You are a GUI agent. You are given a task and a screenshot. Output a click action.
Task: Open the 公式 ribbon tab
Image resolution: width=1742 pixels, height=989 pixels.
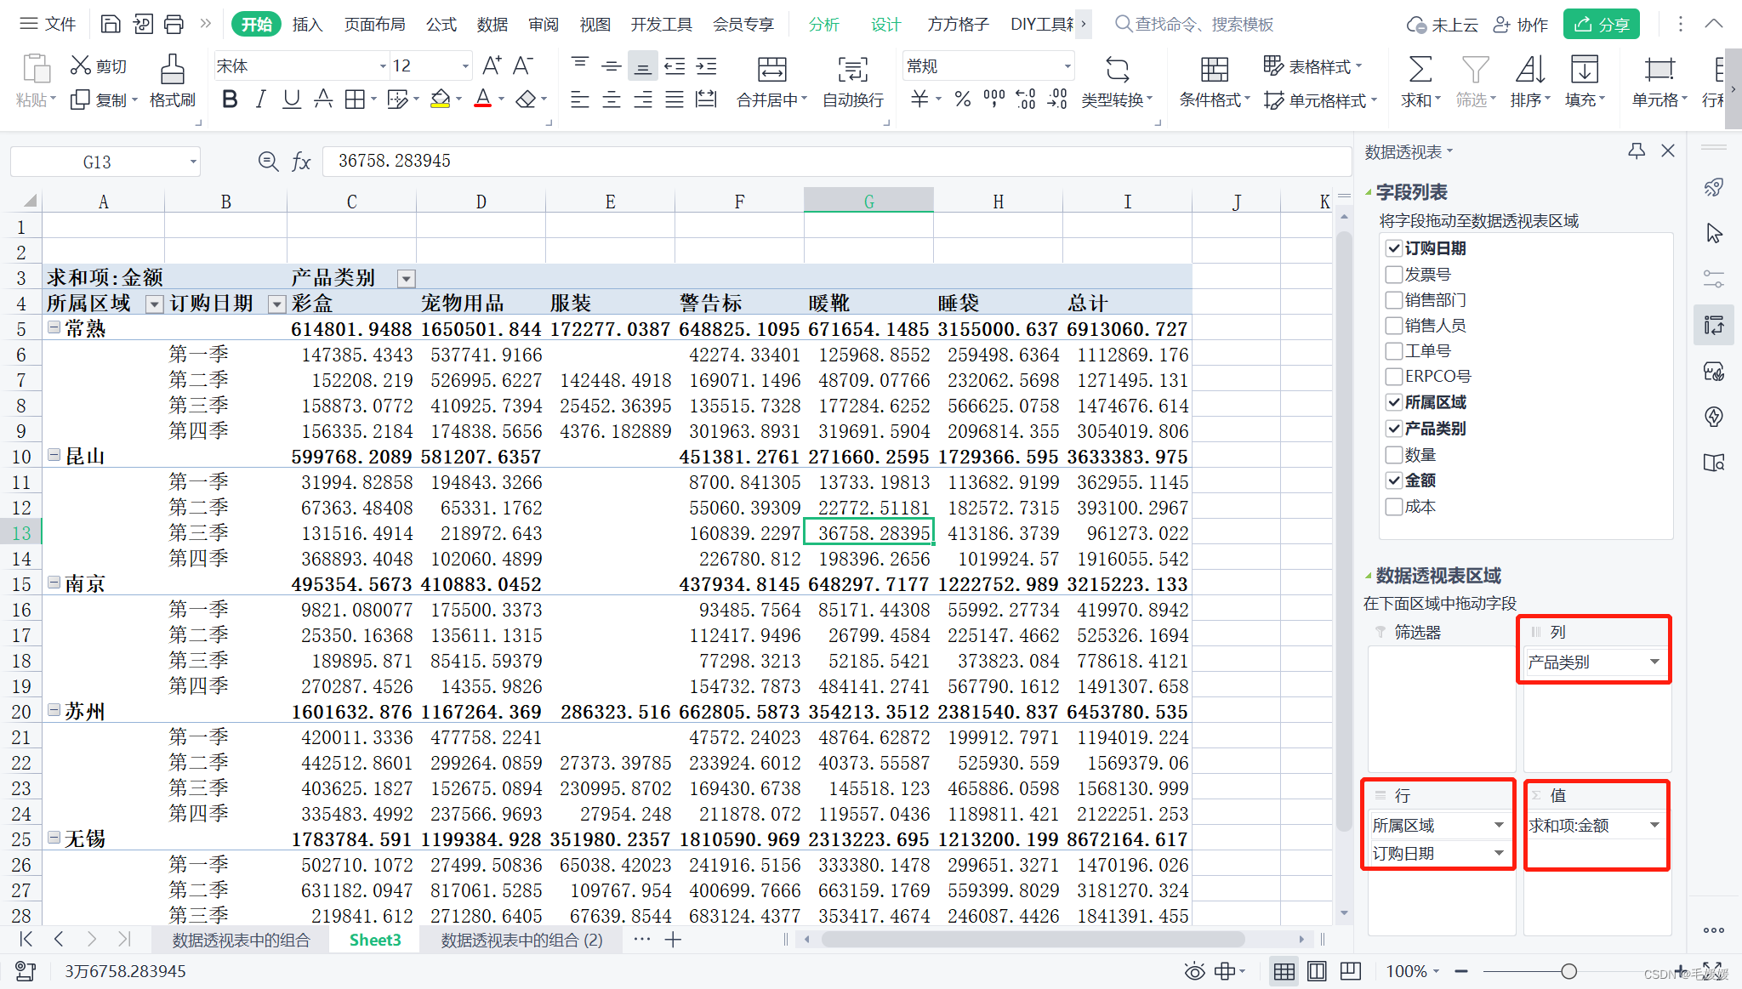441,25
